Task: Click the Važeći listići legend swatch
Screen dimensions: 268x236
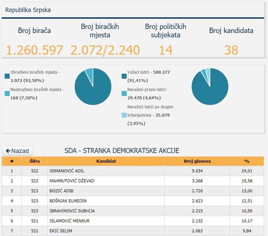Action: 124,76
